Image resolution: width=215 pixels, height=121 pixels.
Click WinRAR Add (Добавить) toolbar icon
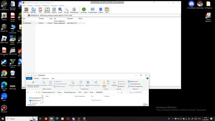pyautogui.click(x=26, y=10)
